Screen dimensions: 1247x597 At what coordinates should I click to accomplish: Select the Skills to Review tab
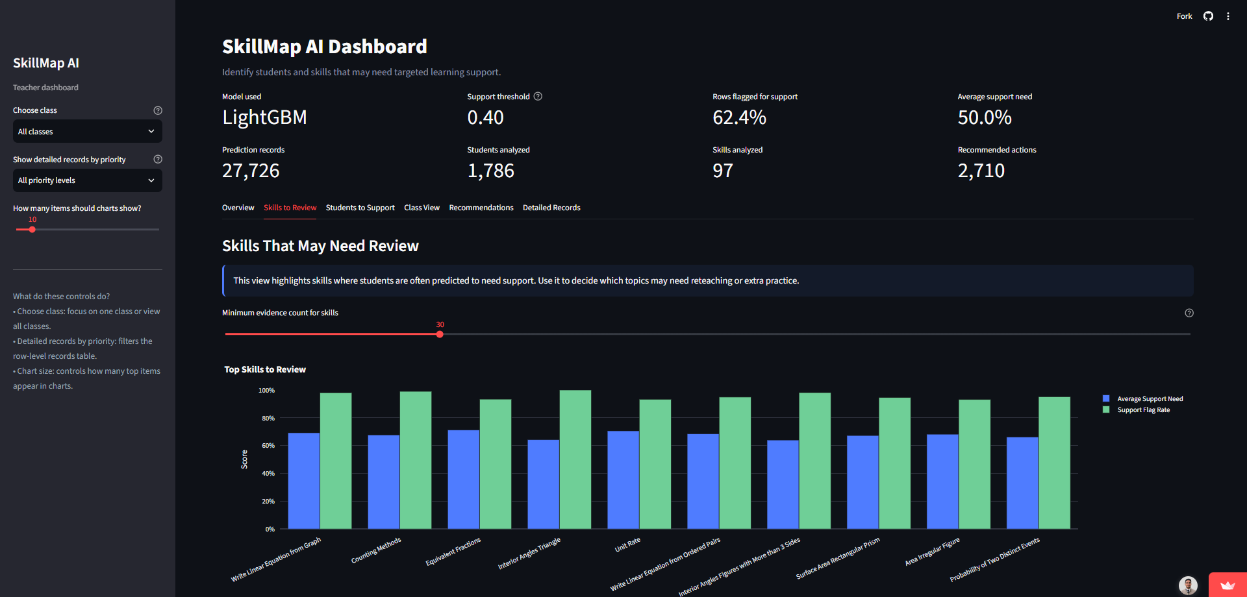click(290, 208)
